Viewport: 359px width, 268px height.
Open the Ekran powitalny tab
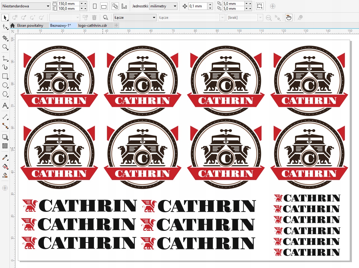pos(30,26)
